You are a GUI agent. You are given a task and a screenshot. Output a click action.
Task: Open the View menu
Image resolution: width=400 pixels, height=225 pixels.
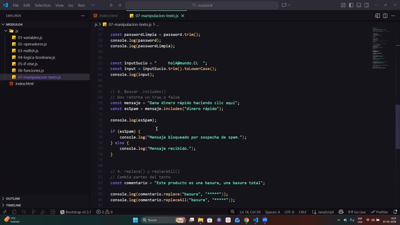coord(59,5)
